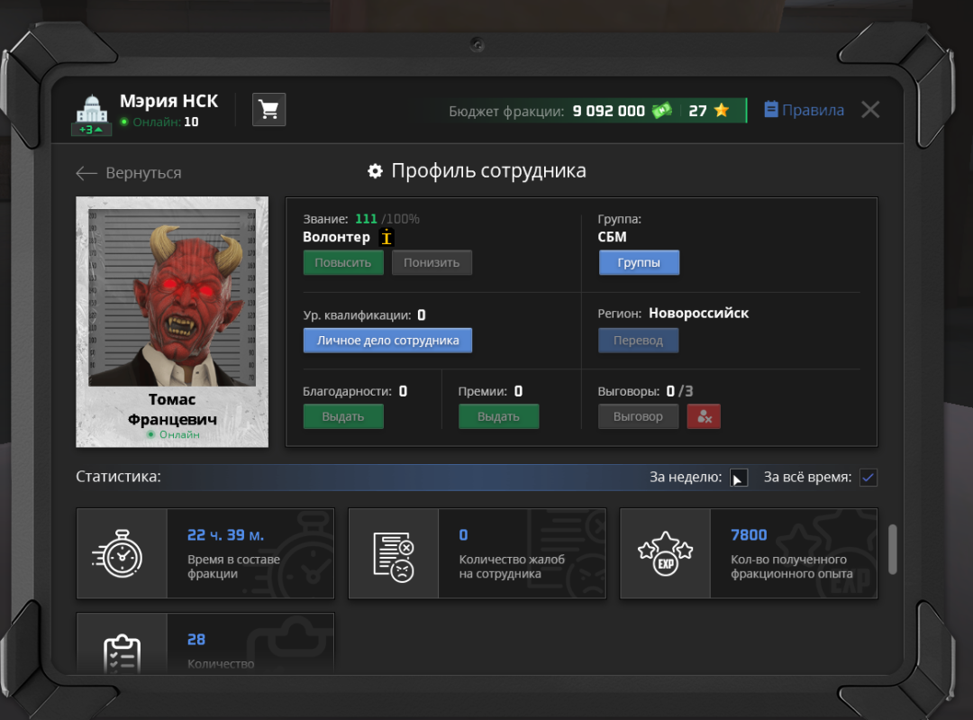Click the money icon beside faction budget

click(661, 111)
